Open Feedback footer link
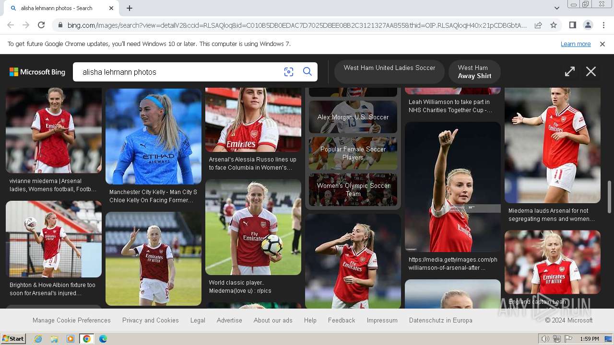Screen dimensions: 614x345 [x=342, y=320]
